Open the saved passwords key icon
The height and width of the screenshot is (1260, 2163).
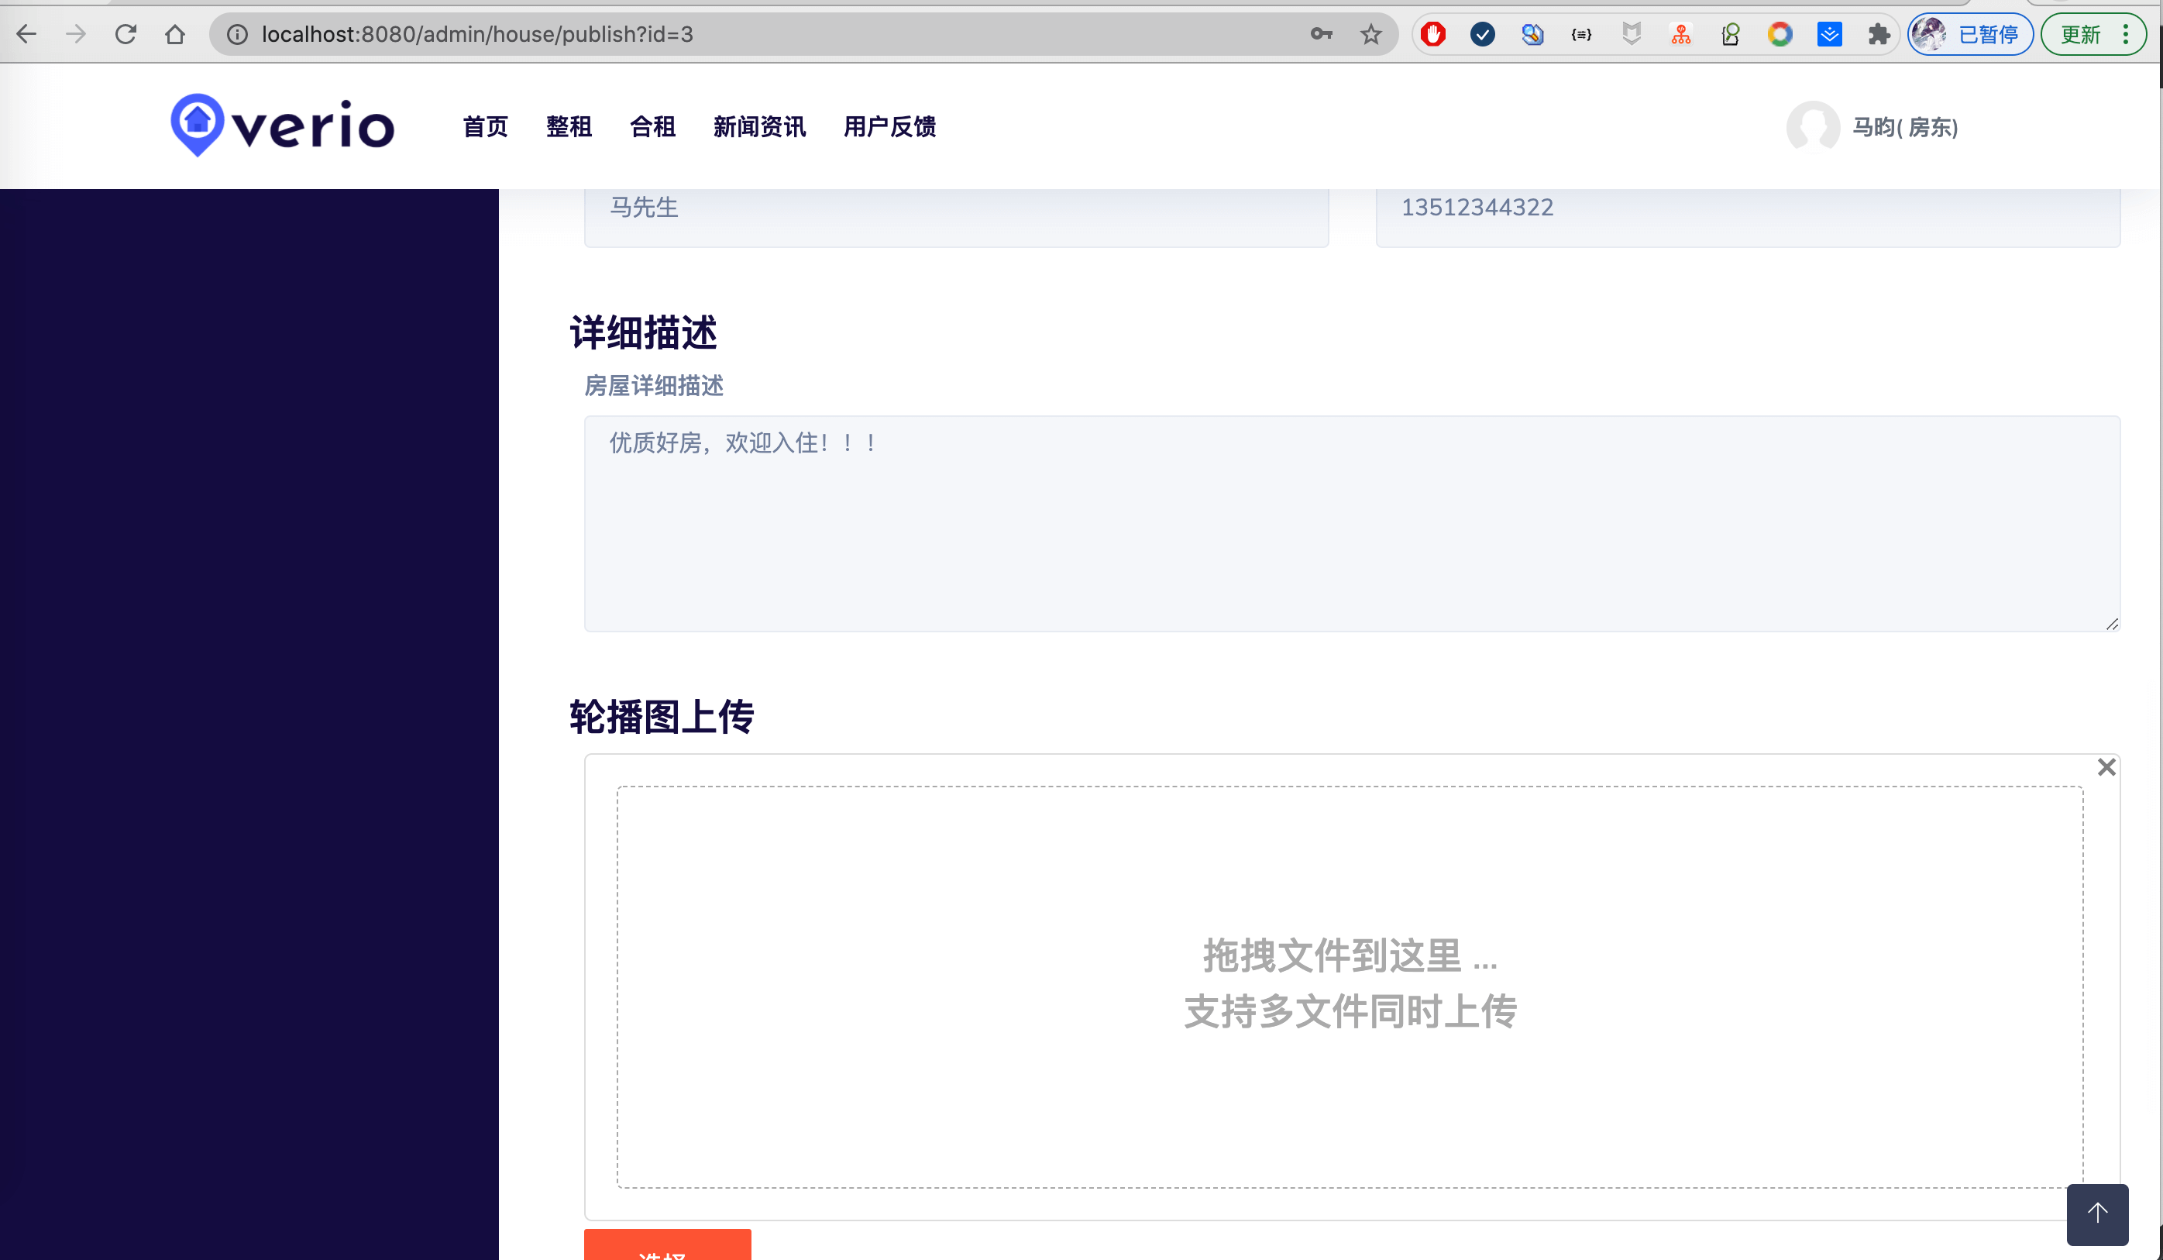coord(1321,34)
